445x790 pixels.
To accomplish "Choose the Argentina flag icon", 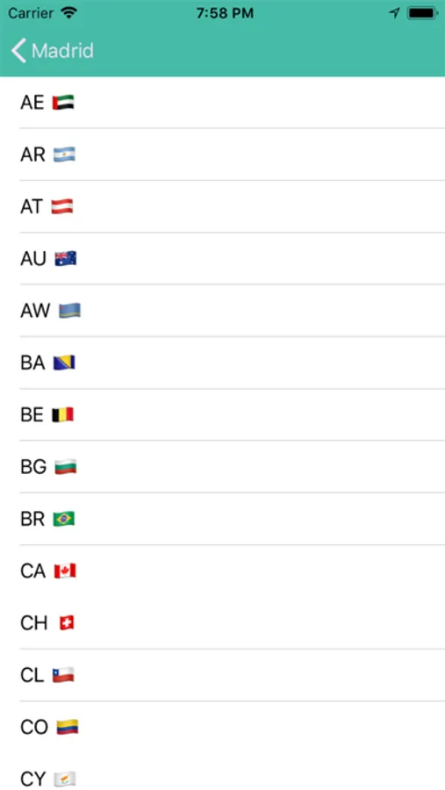I will coord(64,154).
